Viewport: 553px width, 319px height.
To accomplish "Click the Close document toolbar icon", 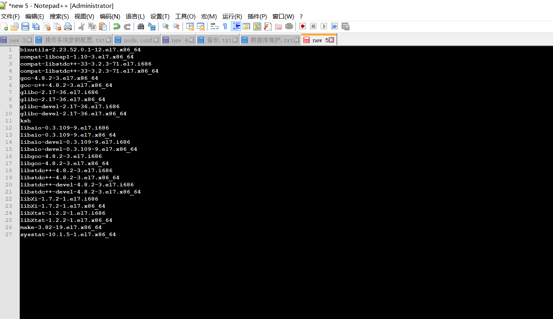I will [47, 26].
